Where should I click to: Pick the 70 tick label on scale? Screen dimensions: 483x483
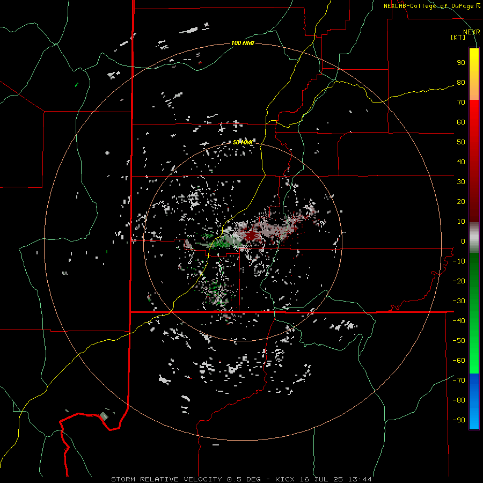pos(461,103)
